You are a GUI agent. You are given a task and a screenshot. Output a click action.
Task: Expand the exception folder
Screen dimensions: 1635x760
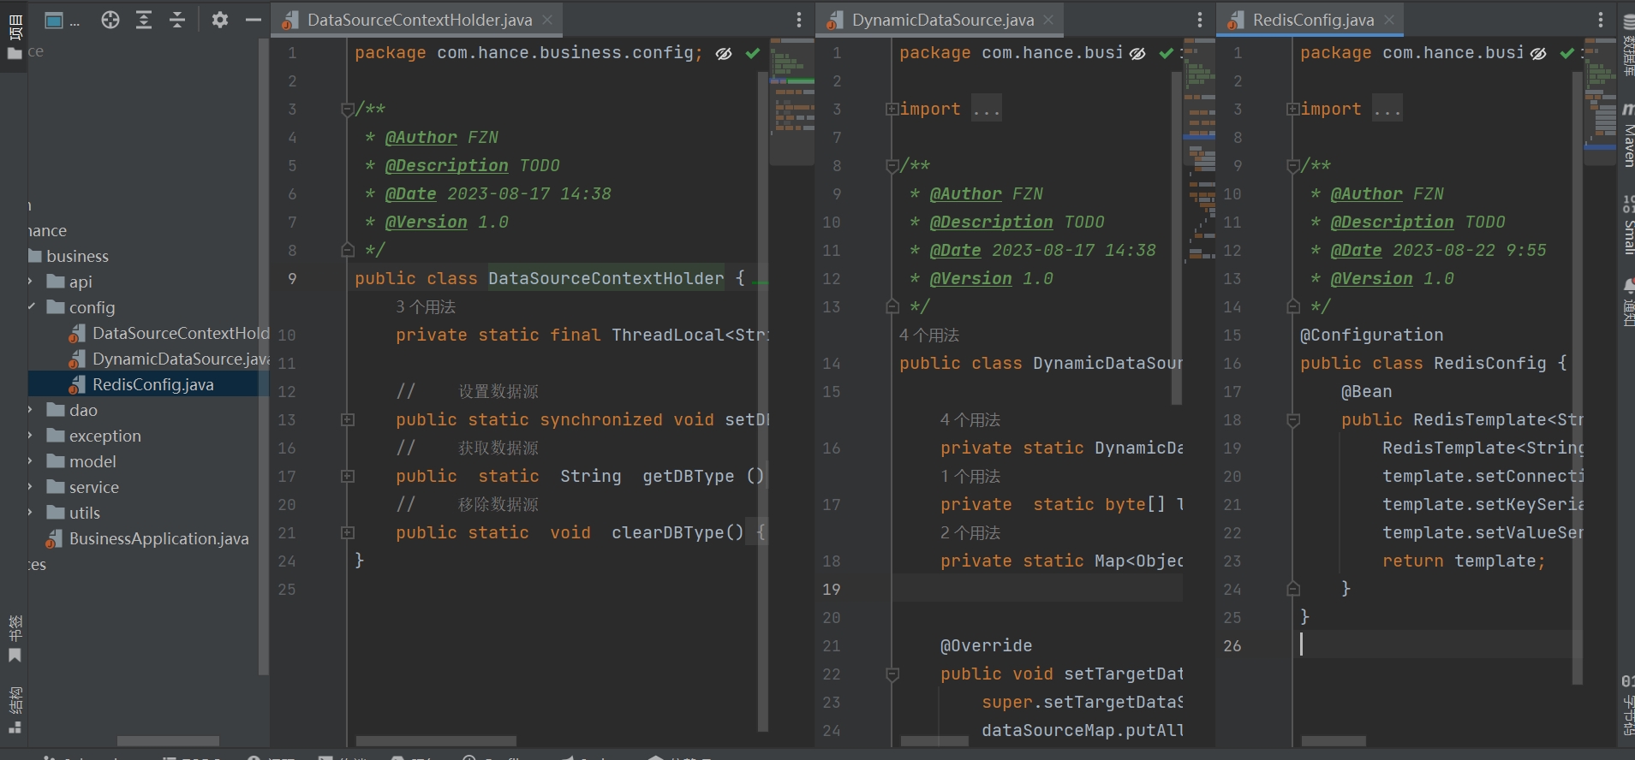pyautogui.click(x=30, y=436)
